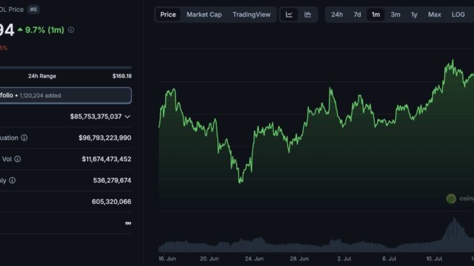Show info for the Vol row
The image size is (474, 266).
point(17,158)
